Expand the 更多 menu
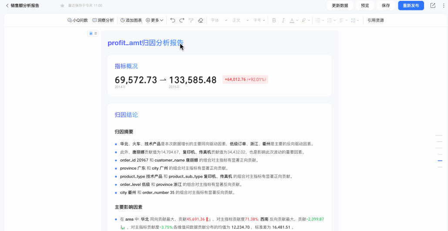448x231 pixels. click(155, 20)
